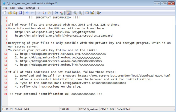Screen dimensions: 176x112
Task: Click the torproject.org download URL
Action: (124, 76)
